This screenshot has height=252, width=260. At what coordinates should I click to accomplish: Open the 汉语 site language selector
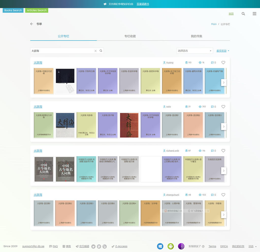[252, 246]
